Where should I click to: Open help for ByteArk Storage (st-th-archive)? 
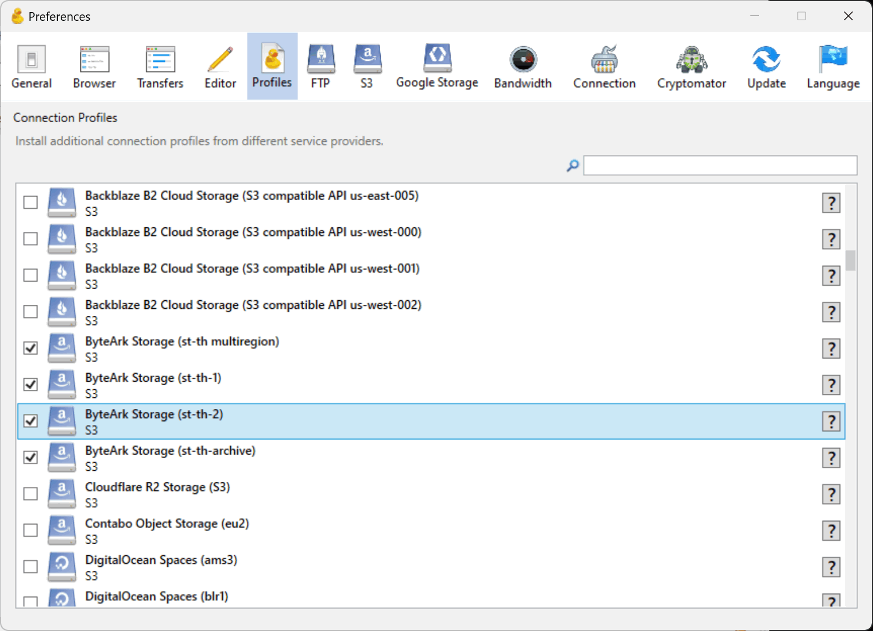[831, 458]
